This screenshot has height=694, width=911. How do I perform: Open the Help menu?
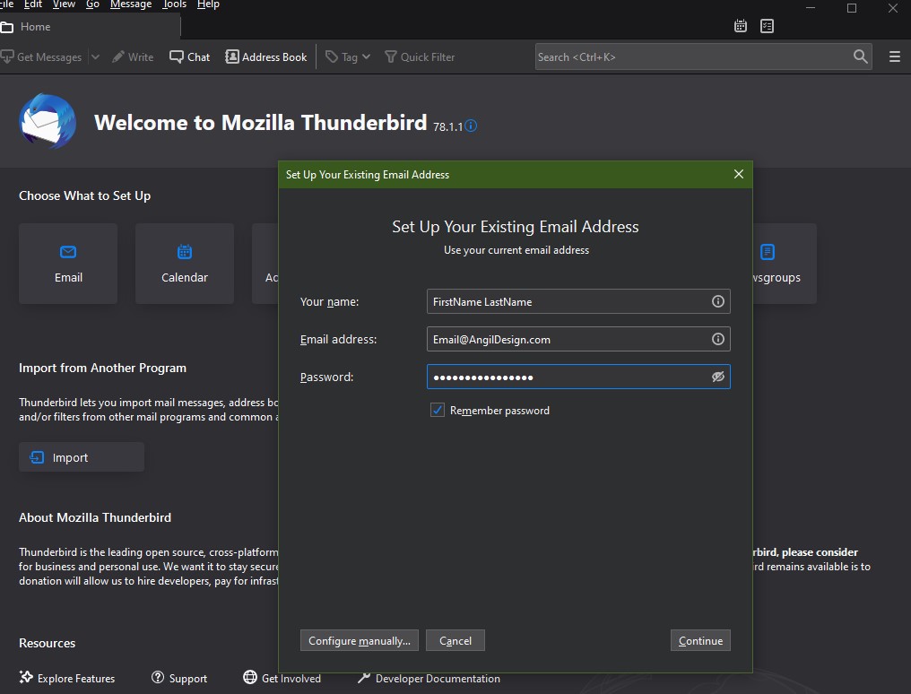[208, 4]
